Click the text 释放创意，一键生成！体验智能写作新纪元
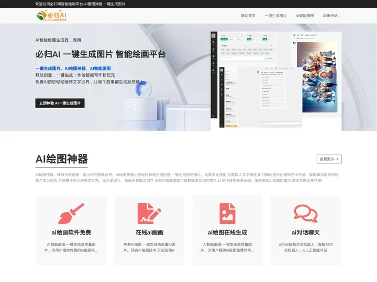The image size is (377, 282). tap(75, 75)
